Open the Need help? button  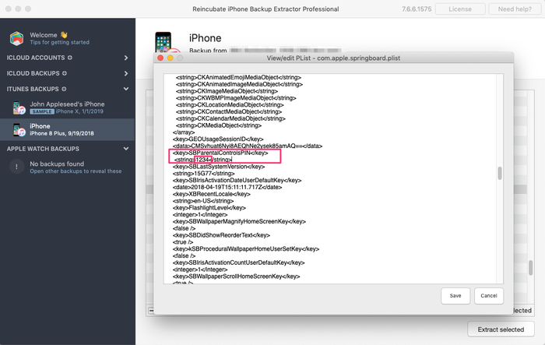[x=515, y=9]
